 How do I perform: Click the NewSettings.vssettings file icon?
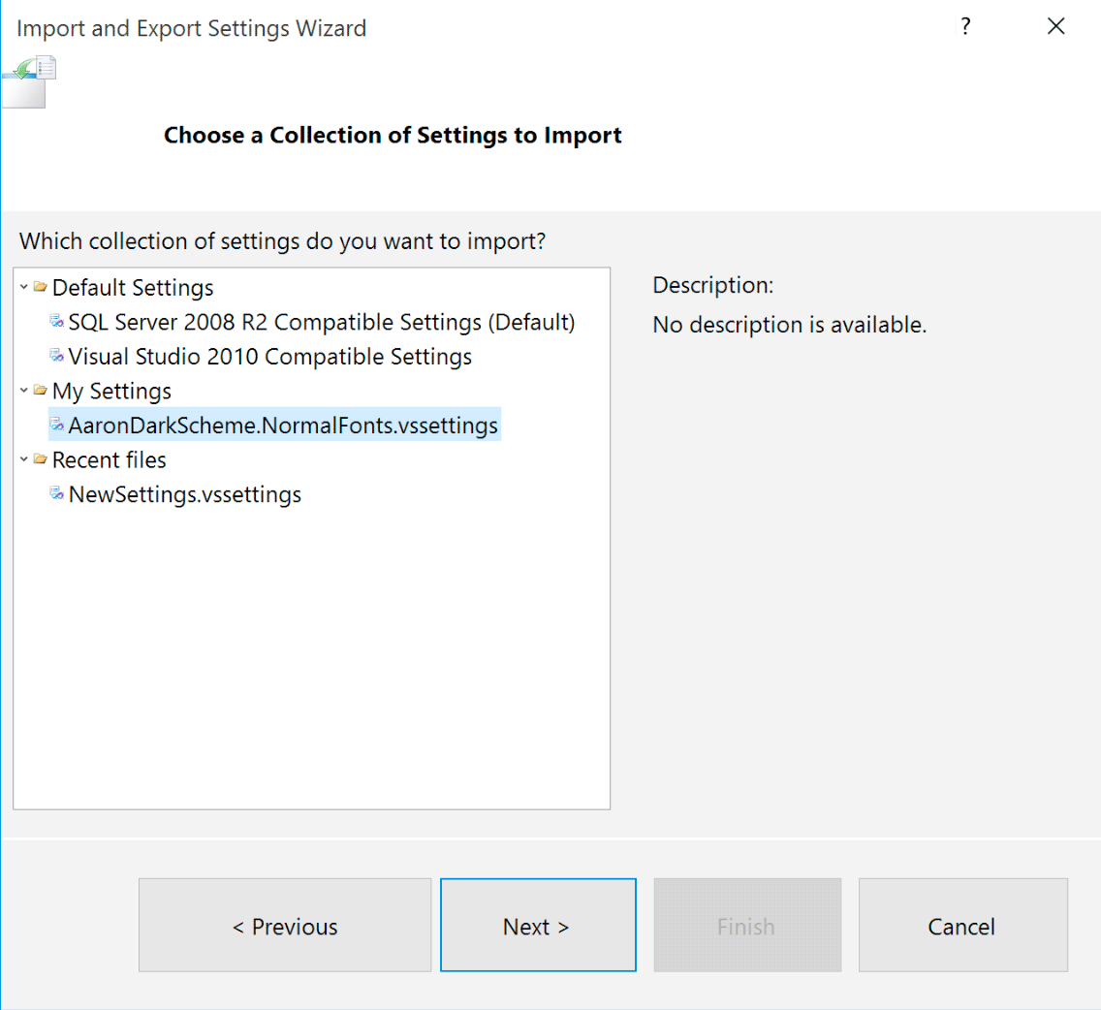(x=57, y=494)
